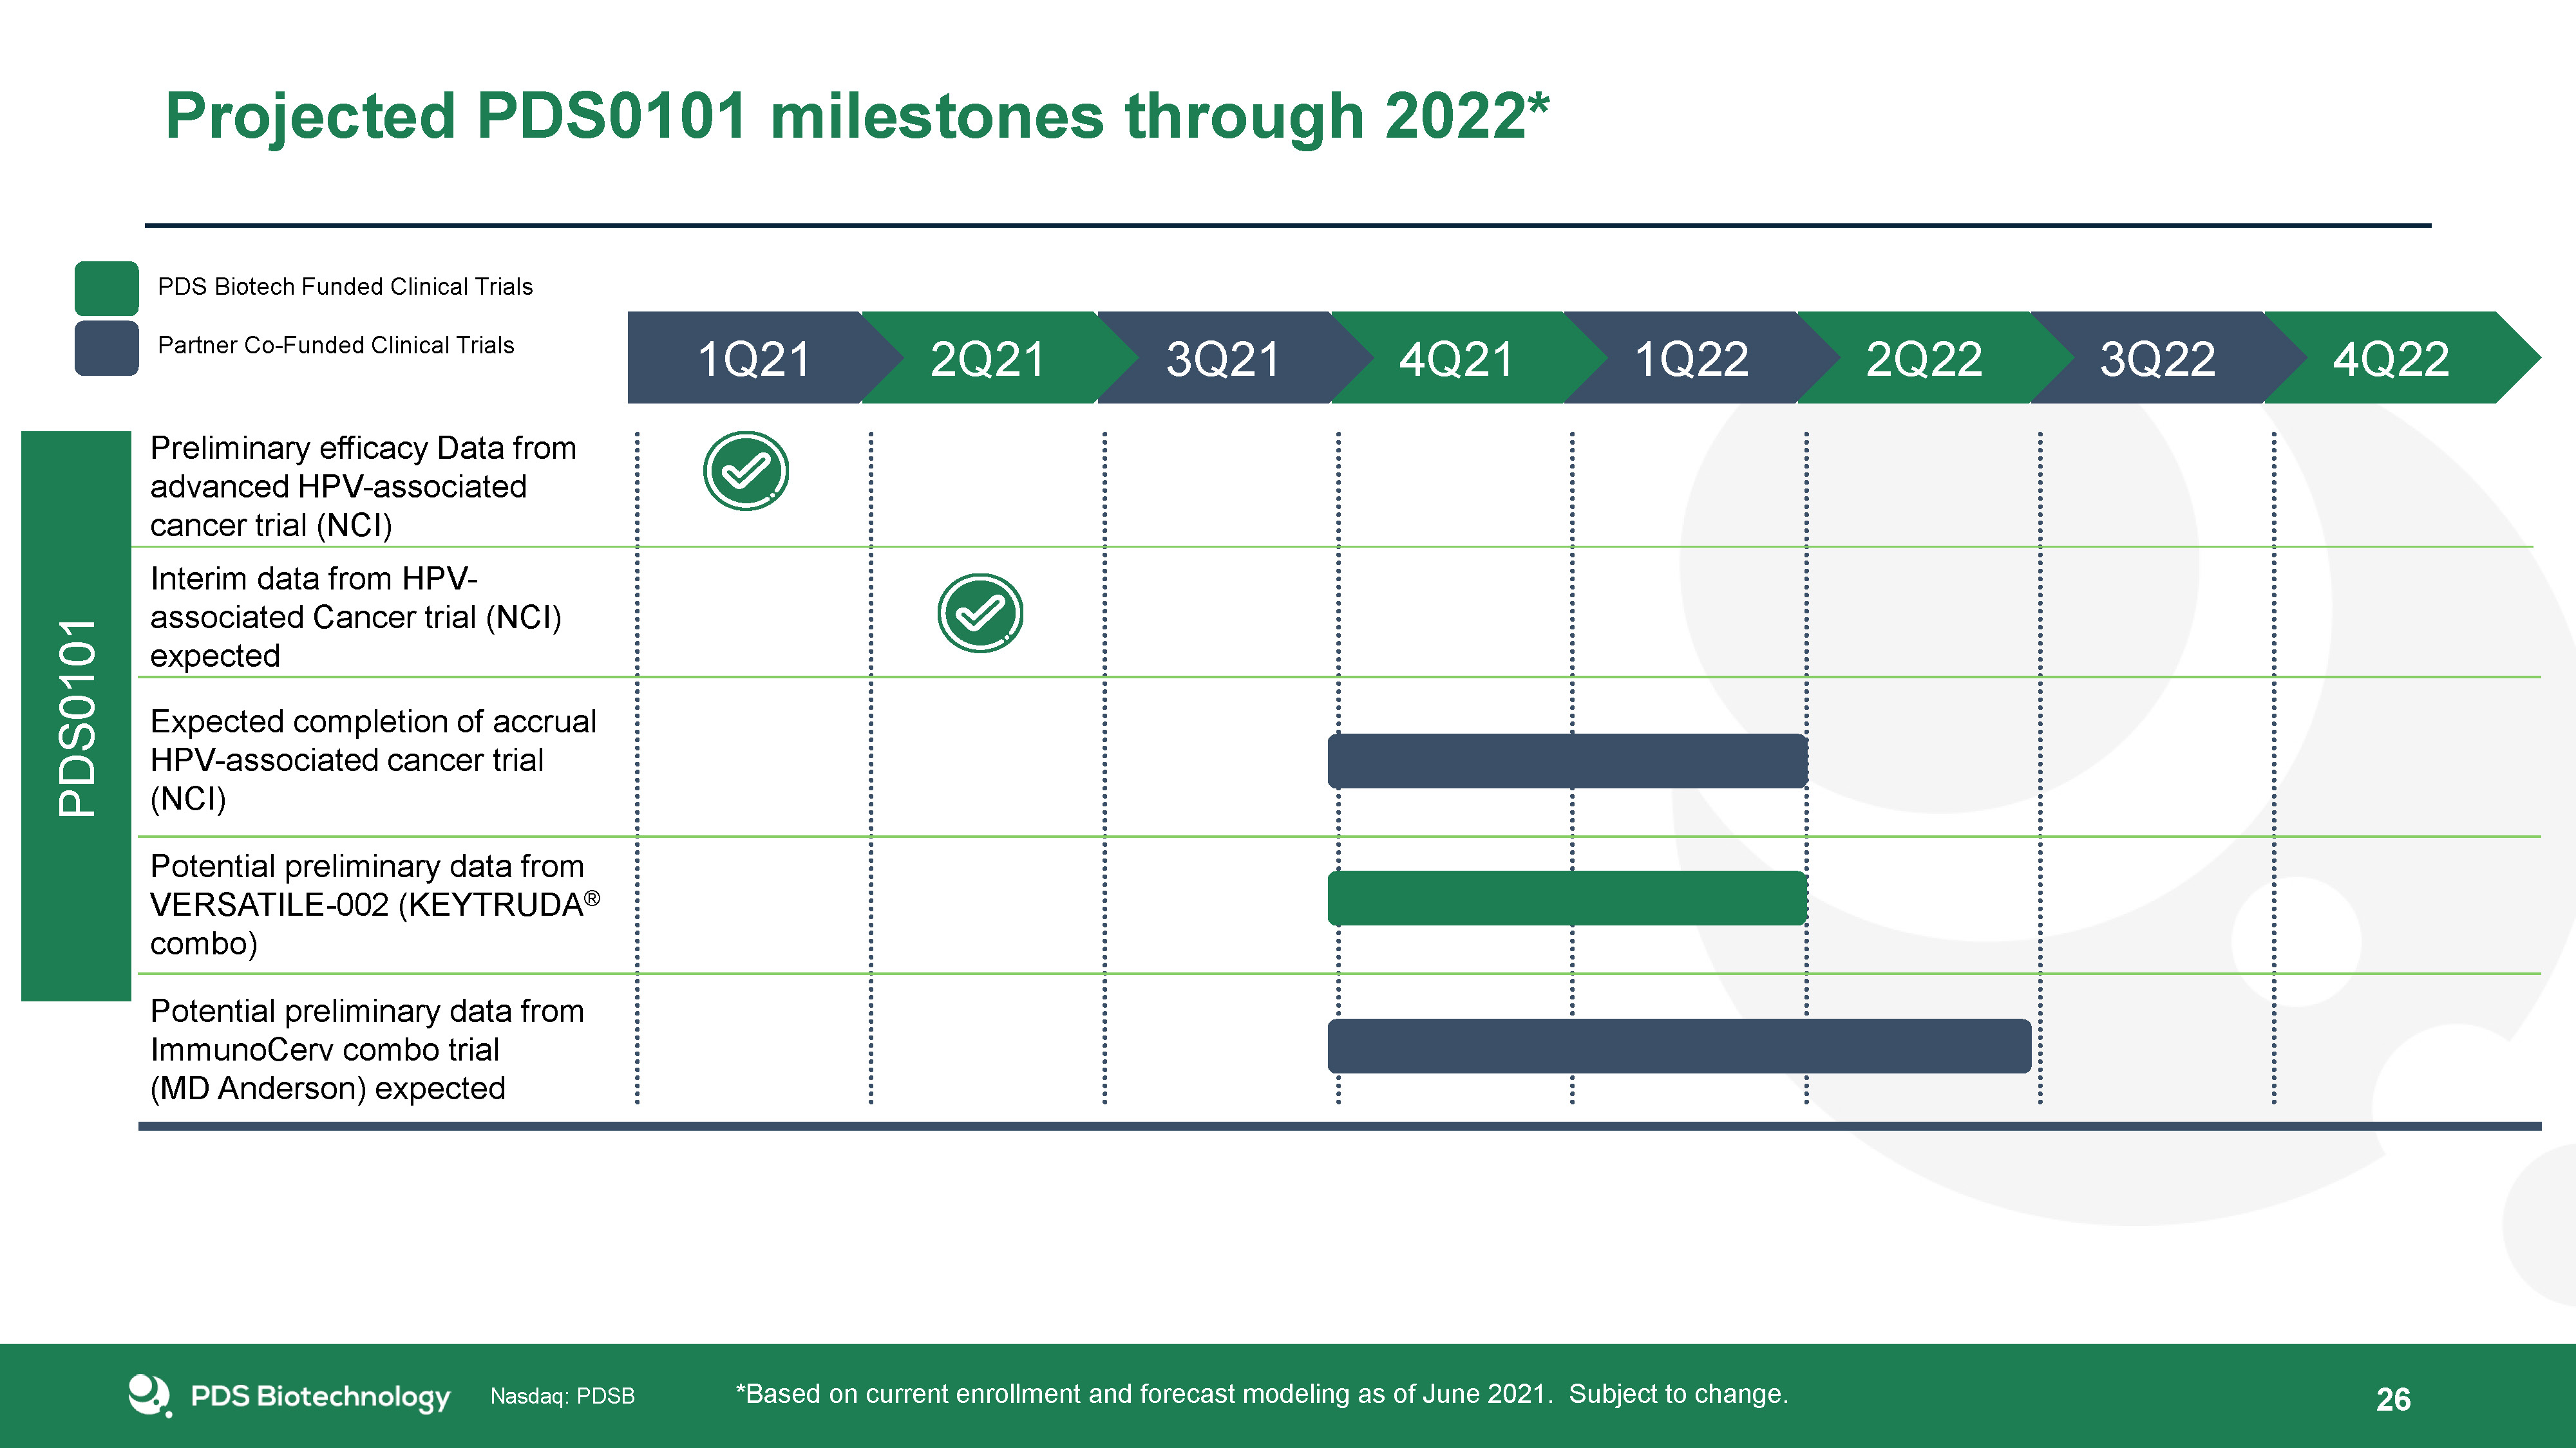Screen dimensions: 2576x1448
Task: Select the 3Q21 timeline arrow
Action: pos(1222,358)
